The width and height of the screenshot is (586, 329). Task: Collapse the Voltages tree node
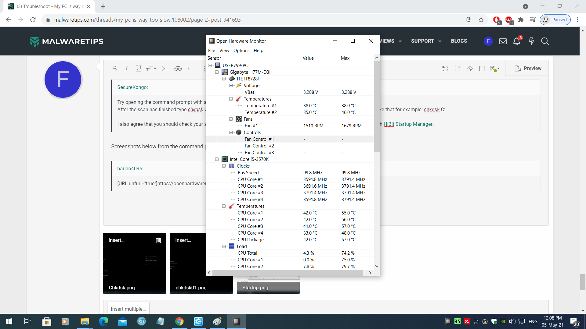(231, 86)
